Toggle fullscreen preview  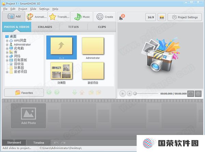[x=198, y=94]
